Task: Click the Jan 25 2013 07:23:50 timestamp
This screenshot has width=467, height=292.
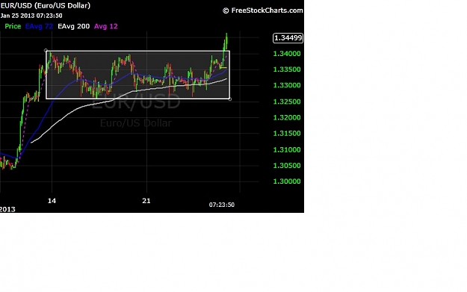Action: [31, 16]
